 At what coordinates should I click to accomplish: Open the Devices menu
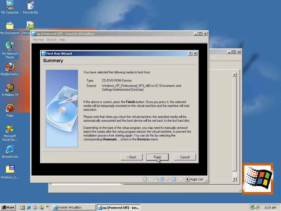tap(51, 40)
